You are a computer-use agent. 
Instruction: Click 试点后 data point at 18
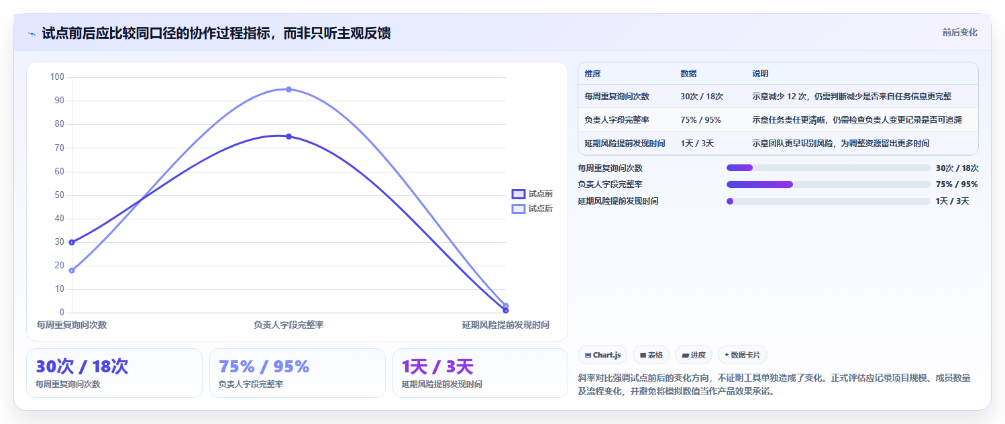click(72, 270)
